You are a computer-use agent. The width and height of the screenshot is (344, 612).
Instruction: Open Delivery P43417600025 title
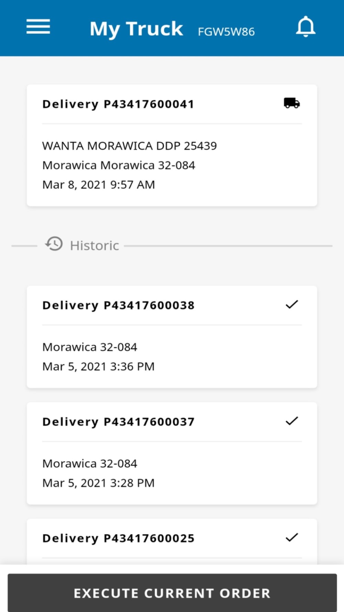(x=118, y=538)
